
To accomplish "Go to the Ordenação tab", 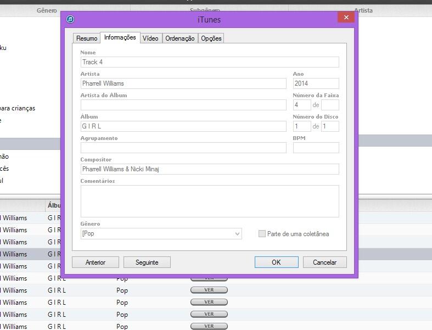I will [x=180, y=38].
